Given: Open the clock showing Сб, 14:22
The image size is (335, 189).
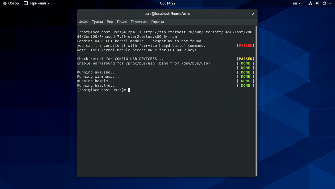Looking at the screenshot, I should (x=167, y=3).
